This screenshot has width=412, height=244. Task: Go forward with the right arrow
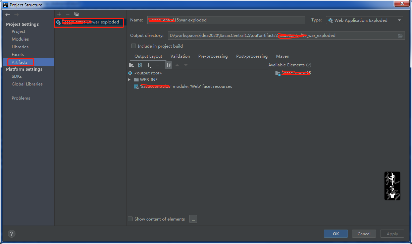[16, 15]
